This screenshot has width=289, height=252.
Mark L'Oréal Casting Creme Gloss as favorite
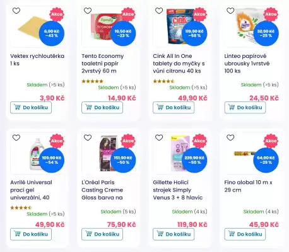click(88, 137)
